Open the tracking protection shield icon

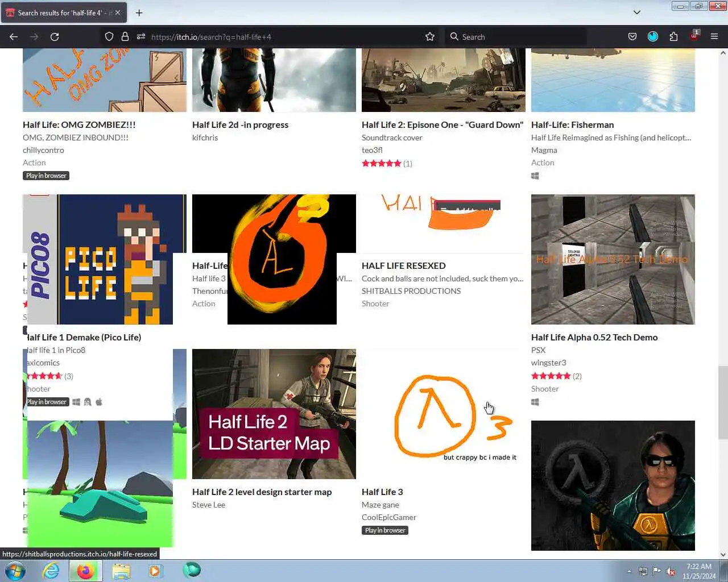[x=109, y=36]
